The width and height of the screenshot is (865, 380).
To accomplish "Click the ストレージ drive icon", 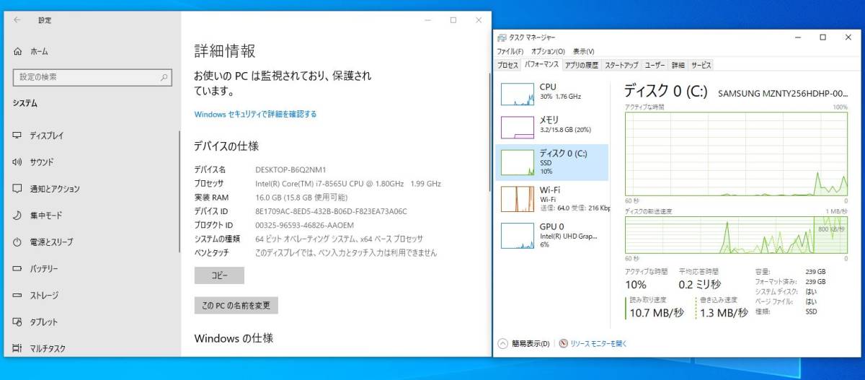I will click(x=17, y=296).
